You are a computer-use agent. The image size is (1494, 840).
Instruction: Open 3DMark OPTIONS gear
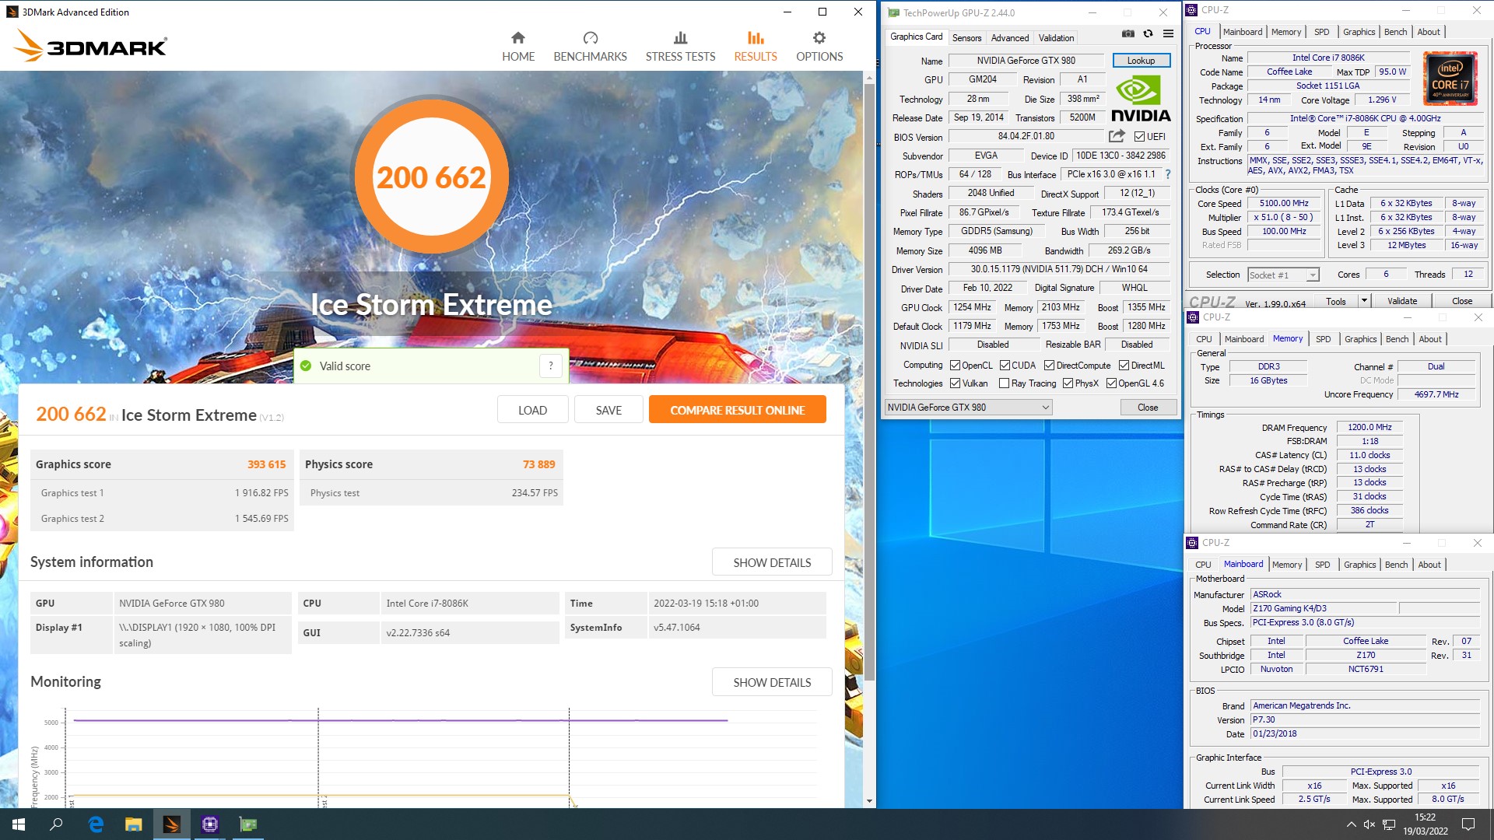pos(819,47)
